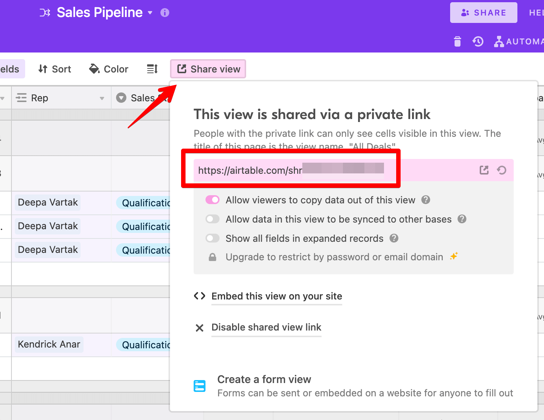544x420 pixels.
Task: Click Embed this view on your site
Action: [x=277, y=296]
